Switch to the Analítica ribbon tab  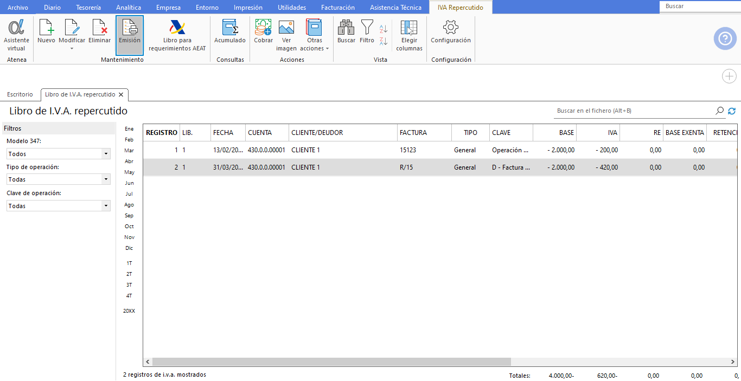click(129, 8)
